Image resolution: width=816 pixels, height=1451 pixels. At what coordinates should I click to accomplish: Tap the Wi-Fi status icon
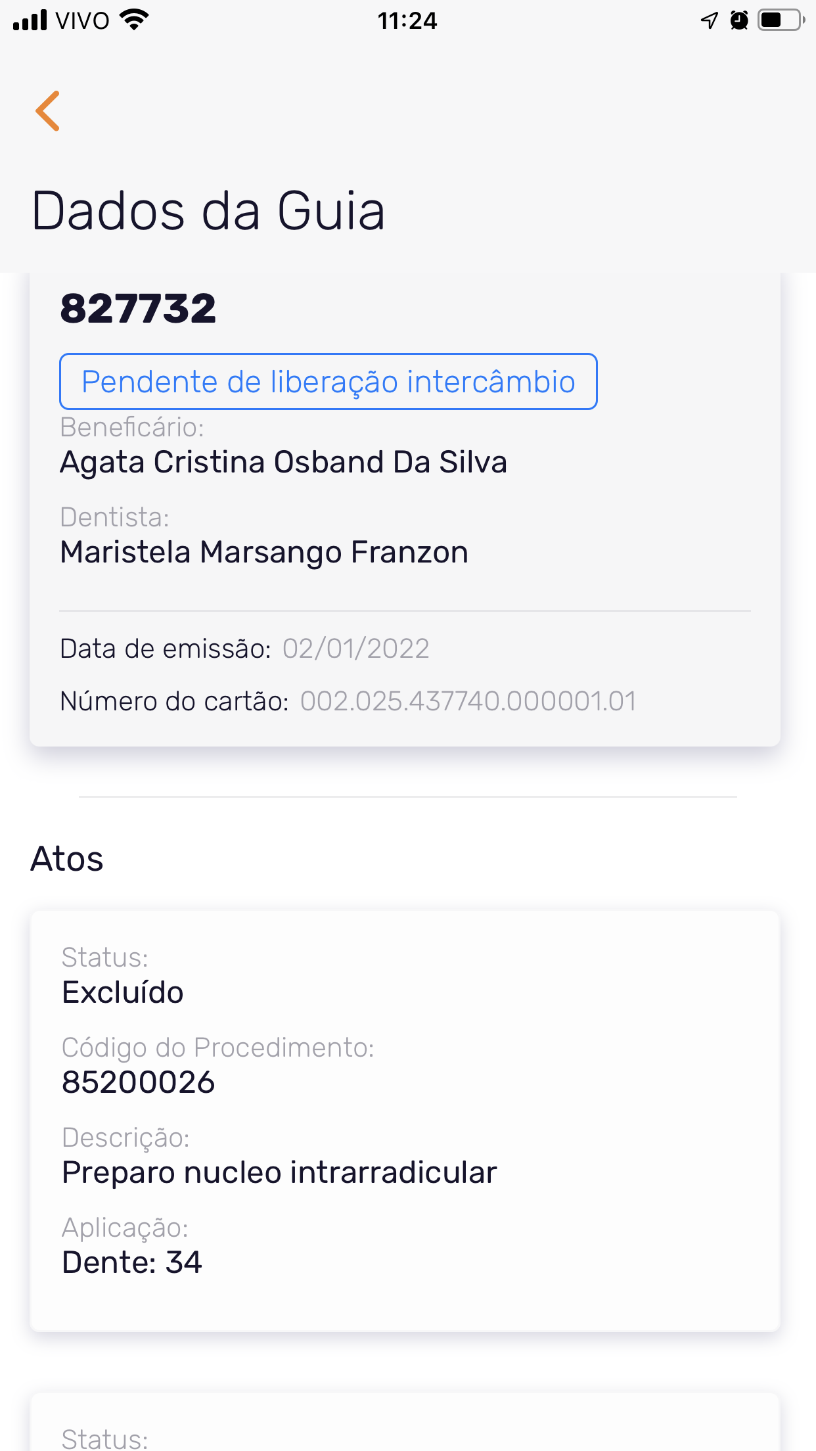coord(135,20)
